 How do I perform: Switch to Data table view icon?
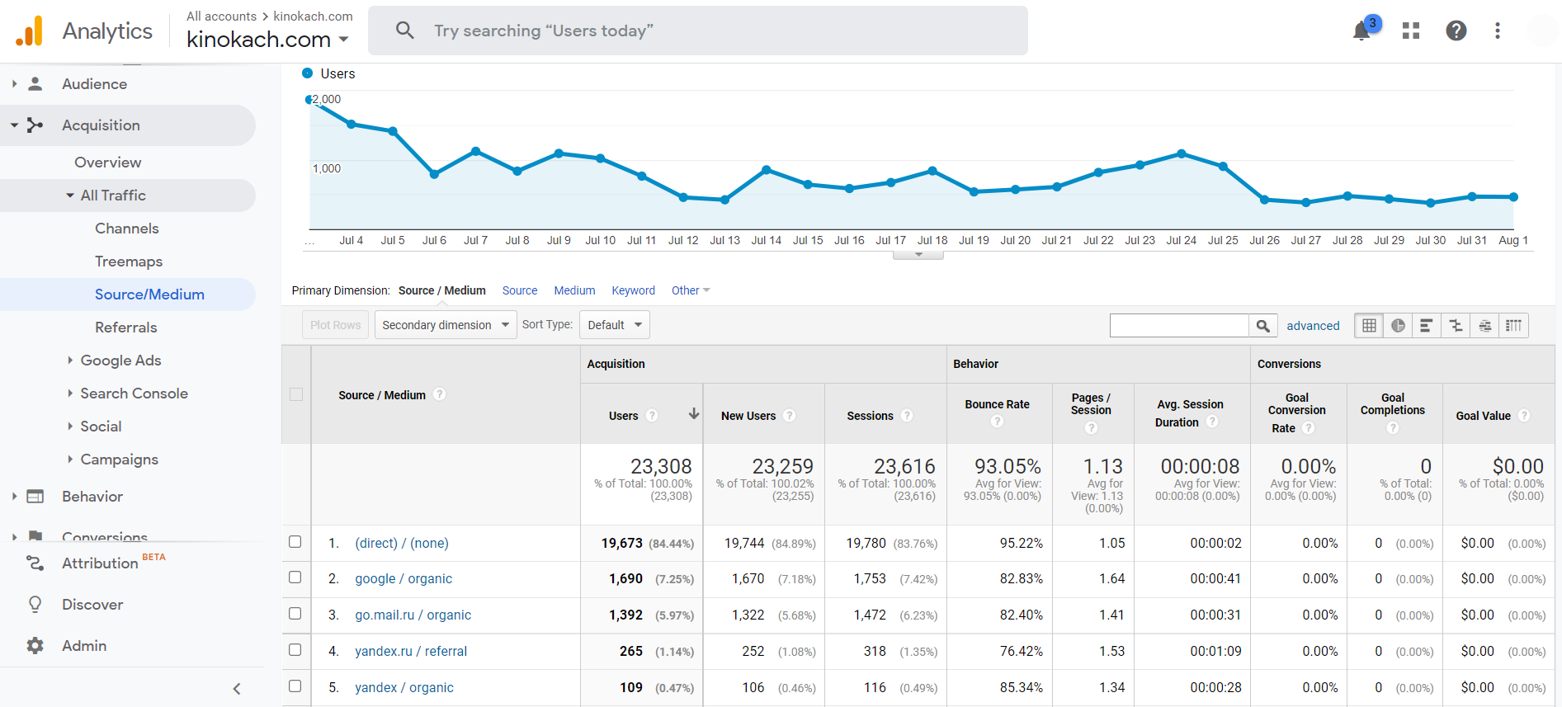coord(1369,326)
